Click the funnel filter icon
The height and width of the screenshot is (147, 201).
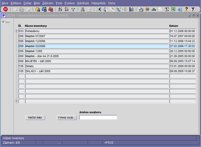[x=73, y=10]
